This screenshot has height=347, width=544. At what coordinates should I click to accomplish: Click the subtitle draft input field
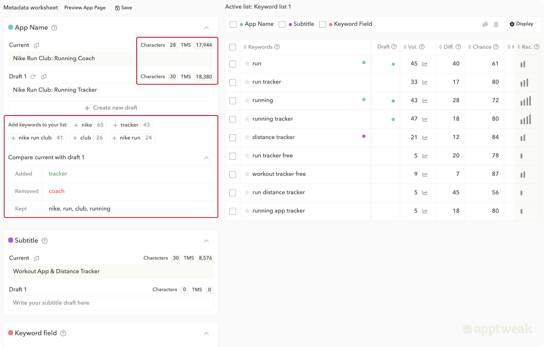pyautogui.click(x=111, y=303)
